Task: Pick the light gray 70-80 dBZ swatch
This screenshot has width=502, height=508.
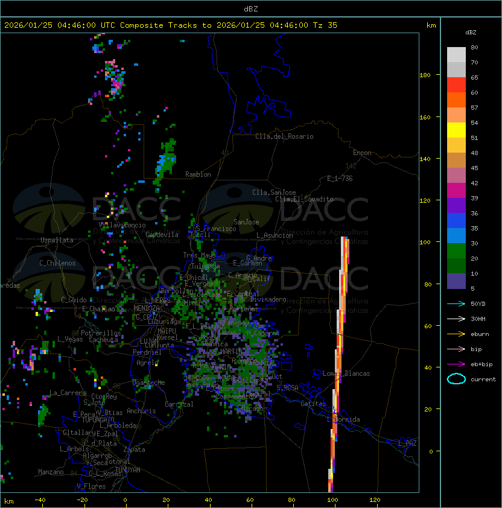Action: pos(456,54)
